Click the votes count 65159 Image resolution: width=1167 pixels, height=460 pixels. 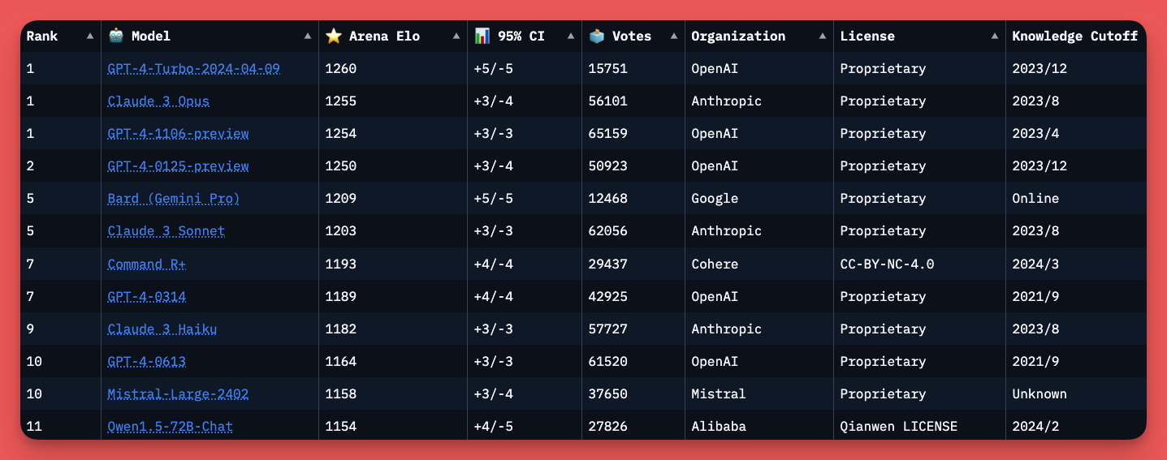pyautogui.click(x=608, y=134)
